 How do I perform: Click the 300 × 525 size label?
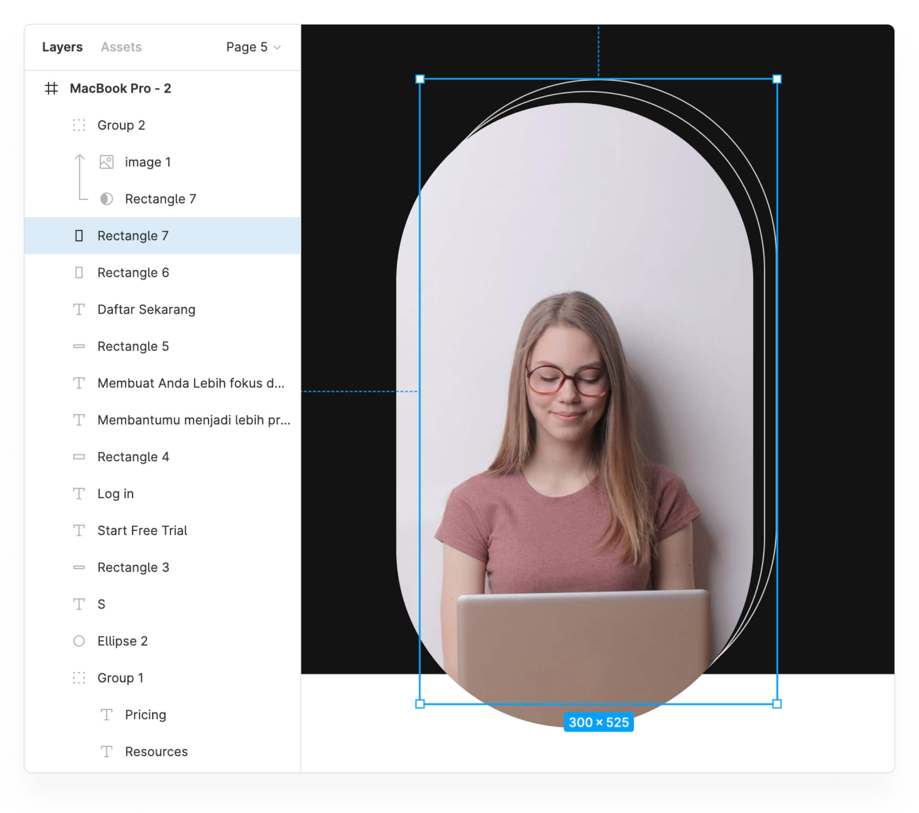tap(599, 722)
